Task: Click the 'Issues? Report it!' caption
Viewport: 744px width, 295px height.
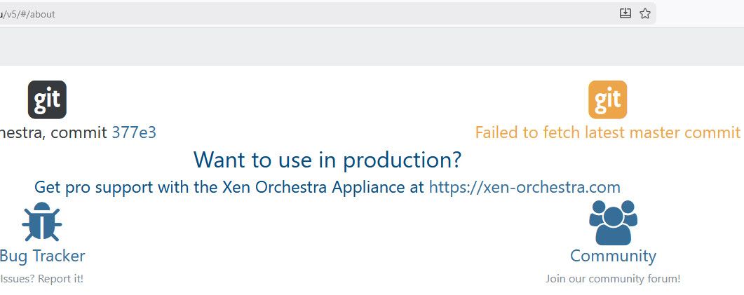Action: (42, 278)
